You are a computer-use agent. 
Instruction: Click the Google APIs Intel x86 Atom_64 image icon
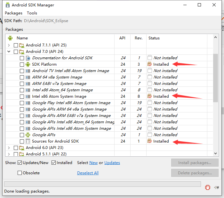tap(28, 122)
